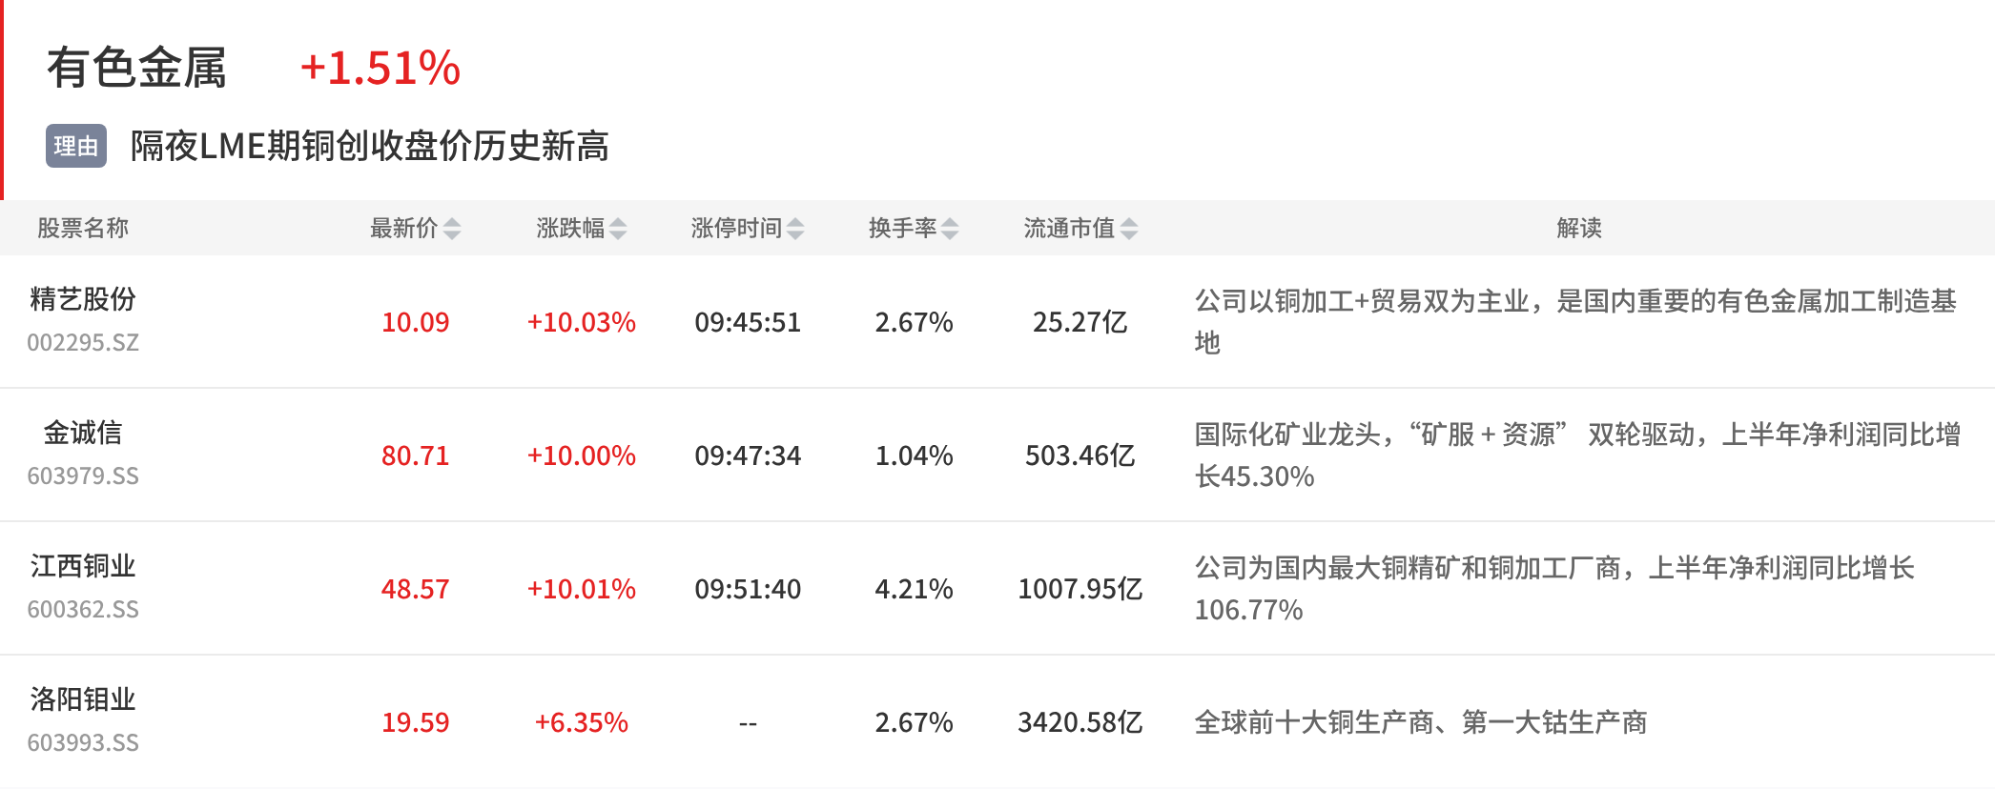This screenshot has width=1995, height=789.
Task: Click stock code 002295.SZ
Action: 83,342
